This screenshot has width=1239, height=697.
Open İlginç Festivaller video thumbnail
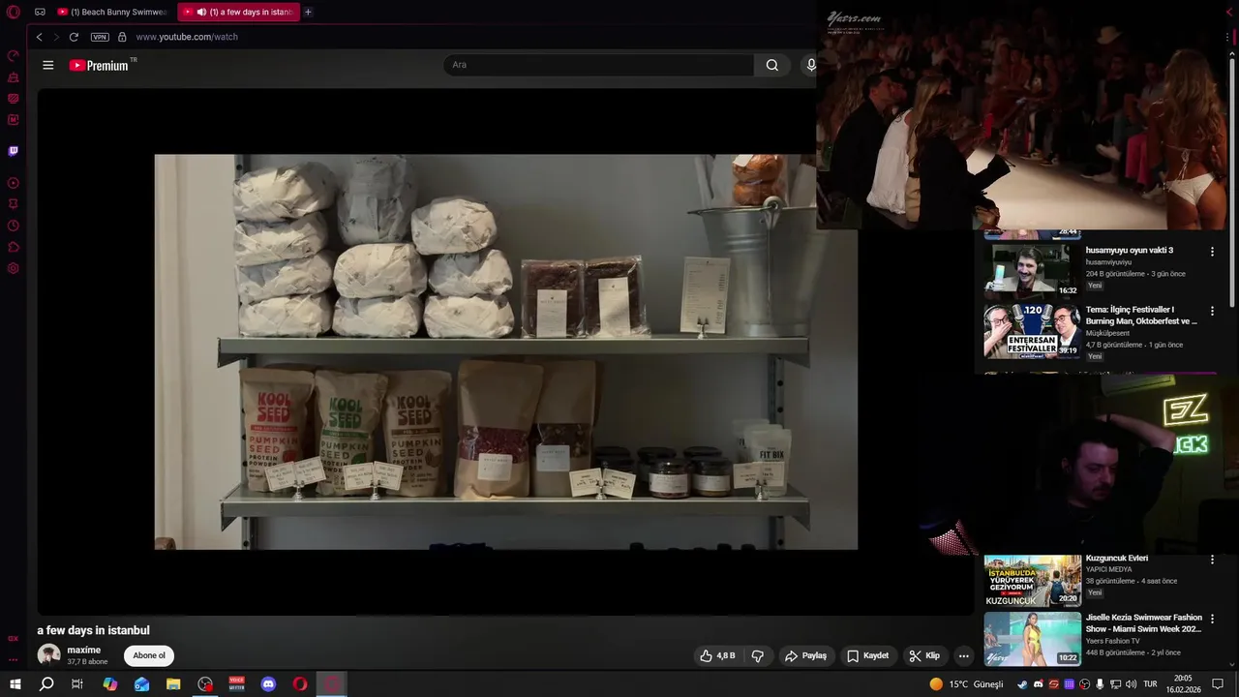pos(1032,331)
